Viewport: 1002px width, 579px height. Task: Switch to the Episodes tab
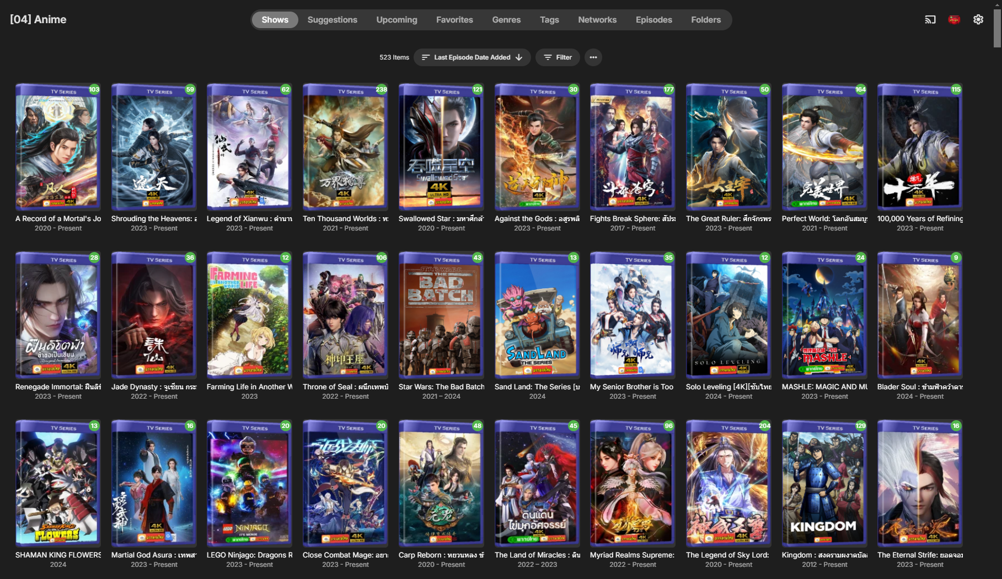tap(654, 20)
